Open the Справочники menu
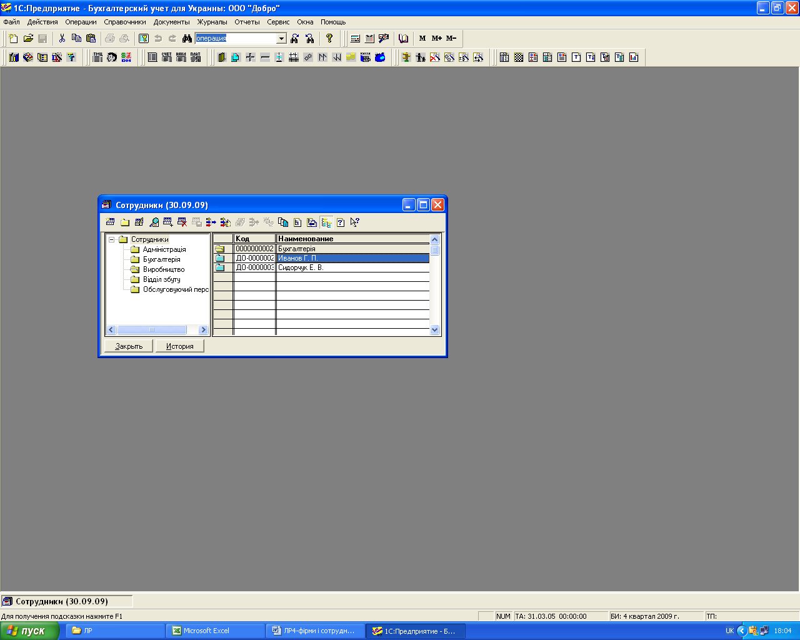The width and height of the screenshot is (800, 640). [125, 22]
